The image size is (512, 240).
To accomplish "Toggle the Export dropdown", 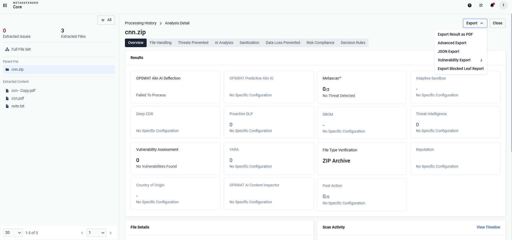I will 475,23.
